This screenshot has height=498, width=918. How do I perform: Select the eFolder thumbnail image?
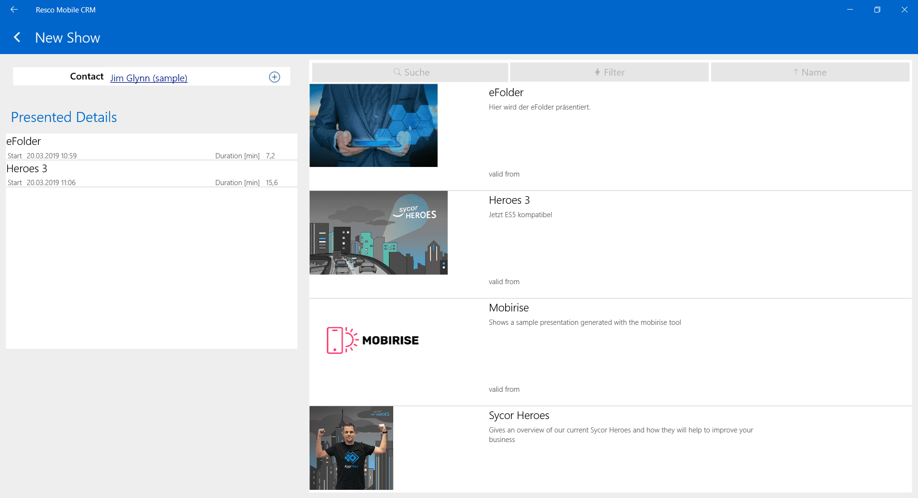374,125
